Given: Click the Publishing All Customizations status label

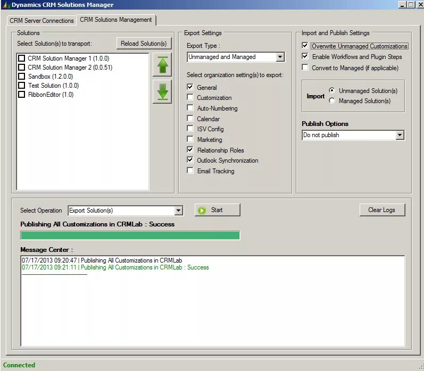Looking at the screenshot, I should [x=97, y=224].
